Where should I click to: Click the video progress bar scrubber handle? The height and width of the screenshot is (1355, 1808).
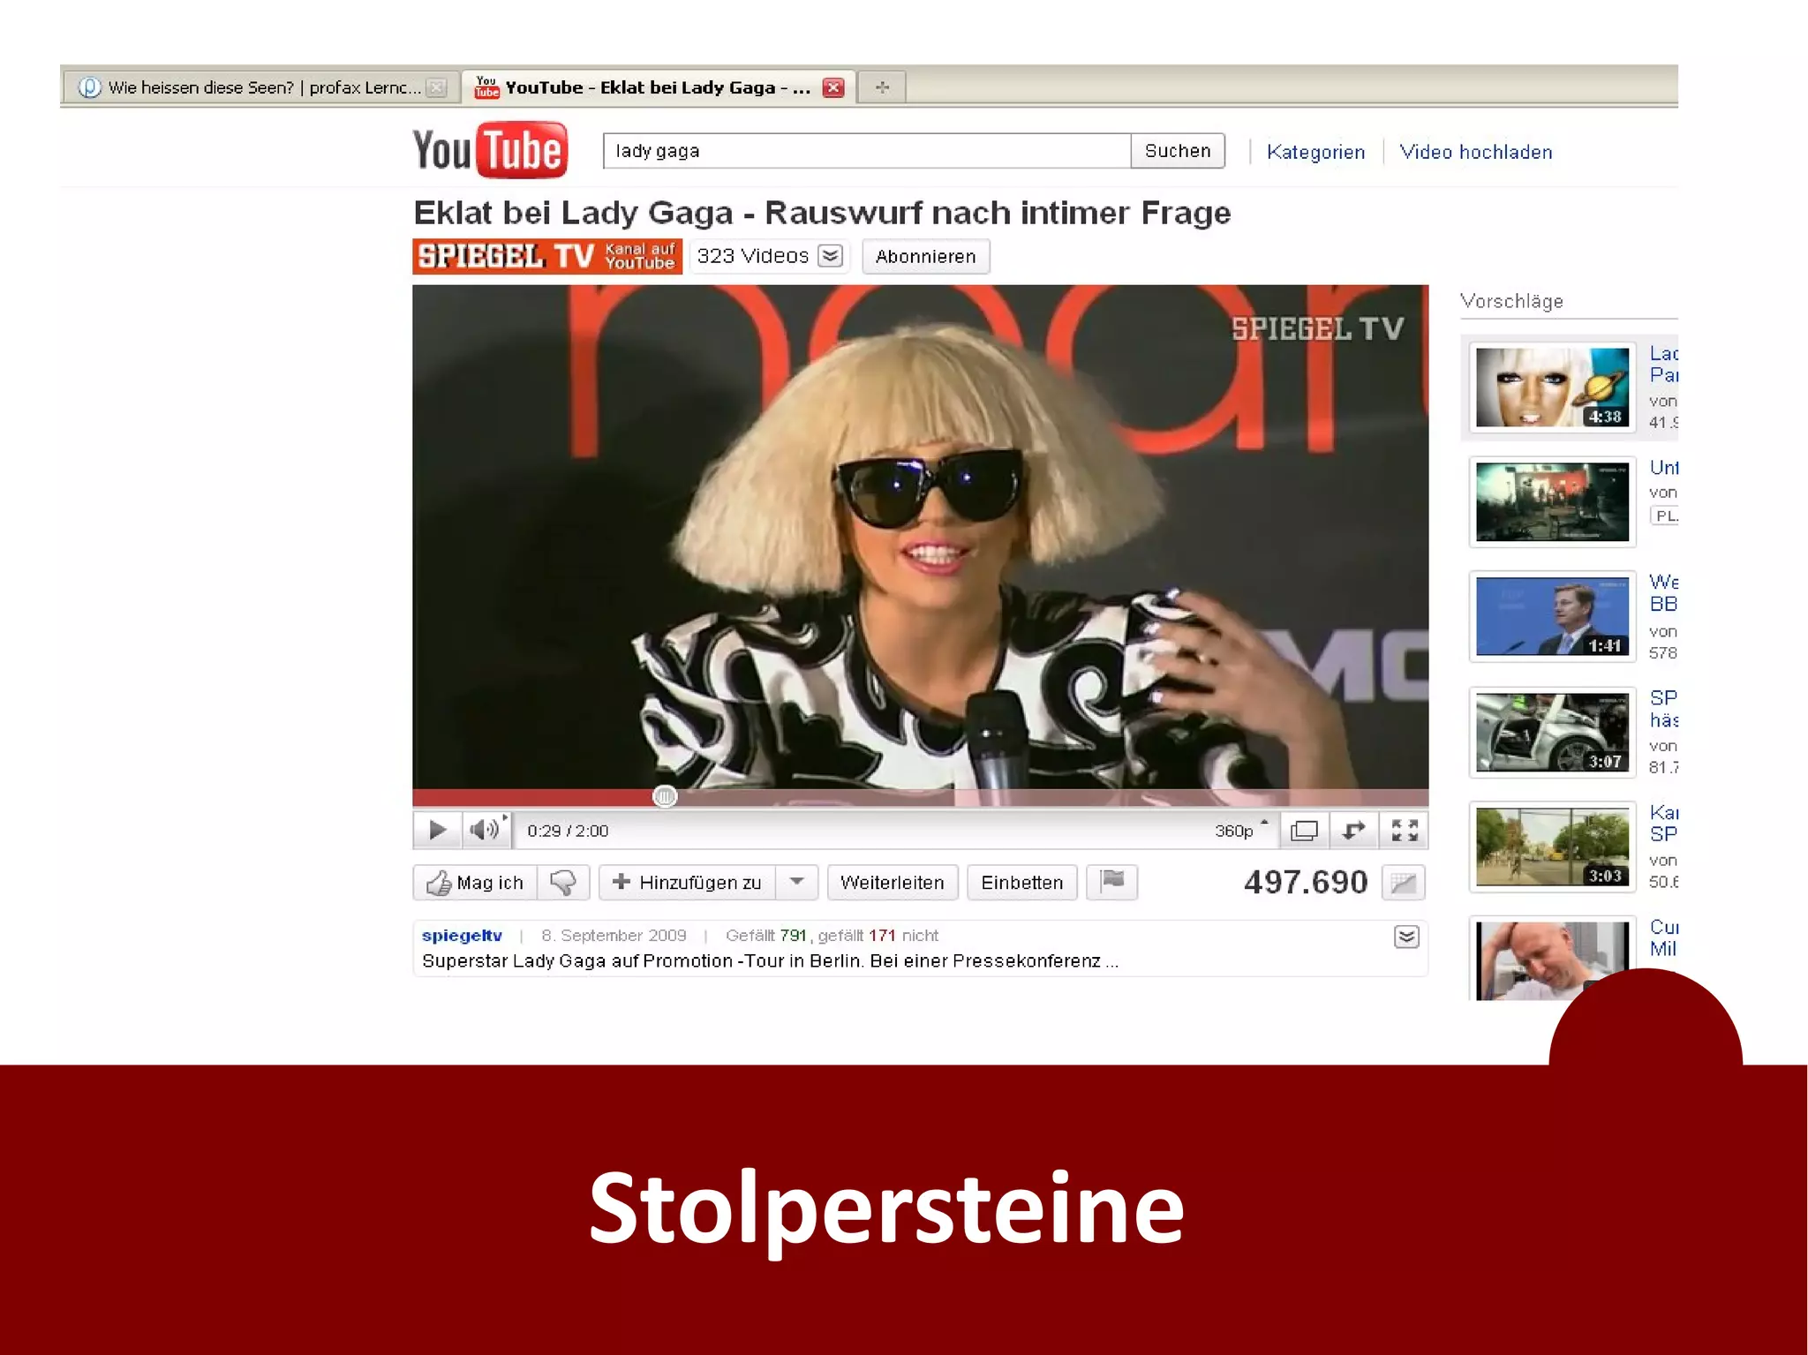pyautogui.click(x=665, y=796)
